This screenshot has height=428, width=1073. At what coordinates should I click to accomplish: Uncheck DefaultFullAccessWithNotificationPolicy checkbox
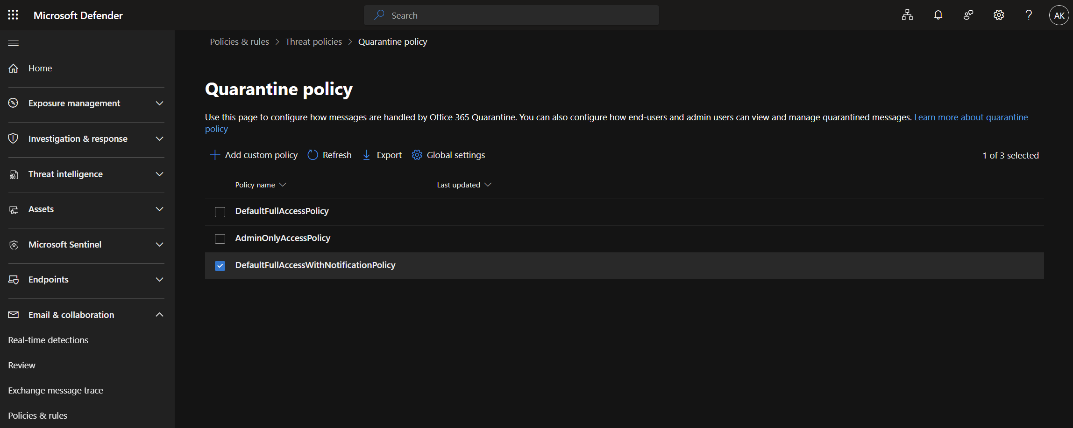point(220,266)
